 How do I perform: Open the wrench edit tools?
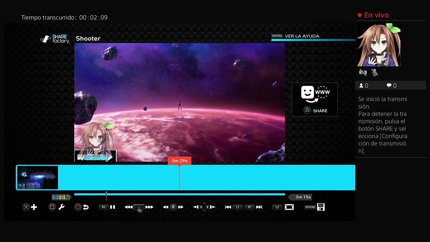pyautogui.click(x=61, y=207)
